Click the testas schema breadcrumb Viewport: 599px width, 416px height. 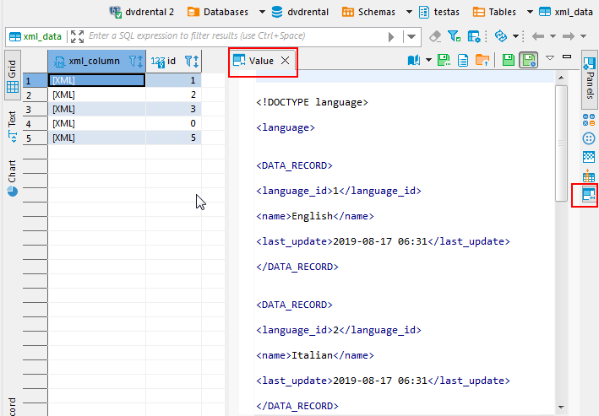pyautogui.click(x=439, y=12)
